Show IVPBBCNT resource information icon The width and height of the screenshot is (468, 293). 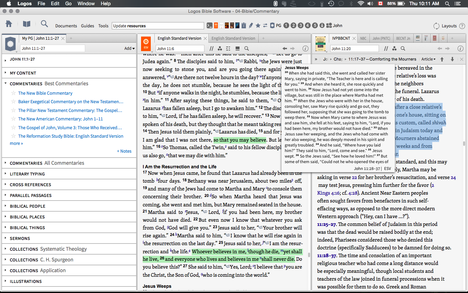click(x=461, y=49)
